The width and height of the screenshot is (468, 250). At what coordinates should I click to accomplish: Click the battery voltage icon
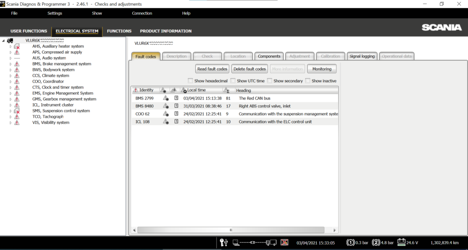coord(402,242)
